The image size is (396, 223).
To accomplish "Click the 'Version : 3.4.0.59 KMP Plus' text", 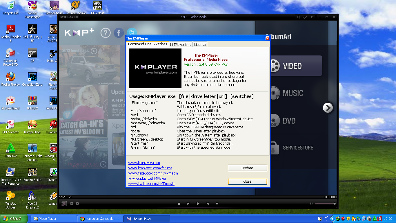I will click(206, 64).
